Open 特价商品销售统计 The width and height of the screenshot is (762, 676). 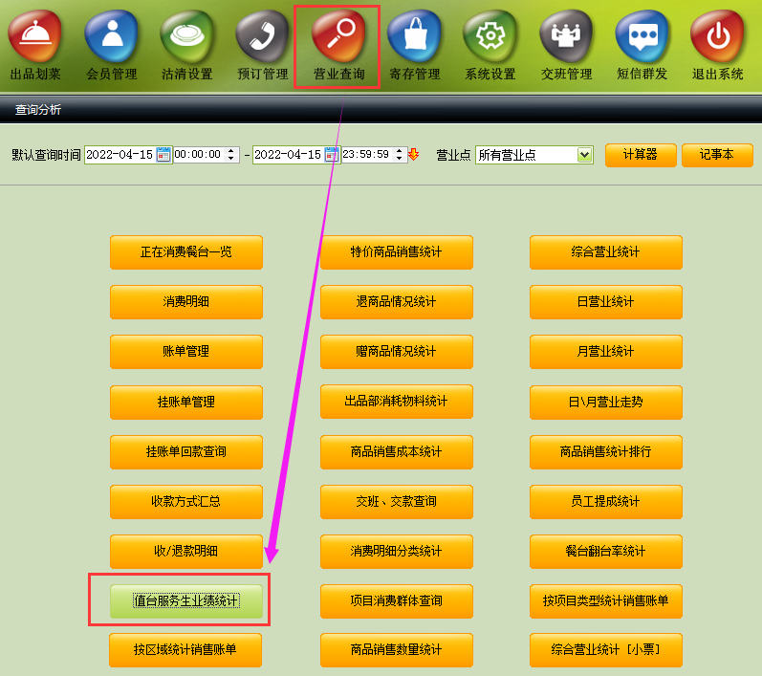pyautogui.click(x=397, y=252)
